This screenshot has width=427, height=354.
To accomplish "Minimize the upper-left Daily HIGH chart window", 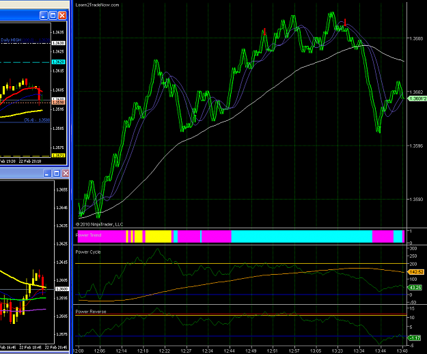I will [44, 16].
